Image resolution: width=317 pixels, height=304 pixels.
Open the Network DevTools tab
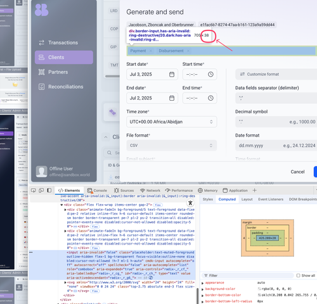click(x=150, y=191)
